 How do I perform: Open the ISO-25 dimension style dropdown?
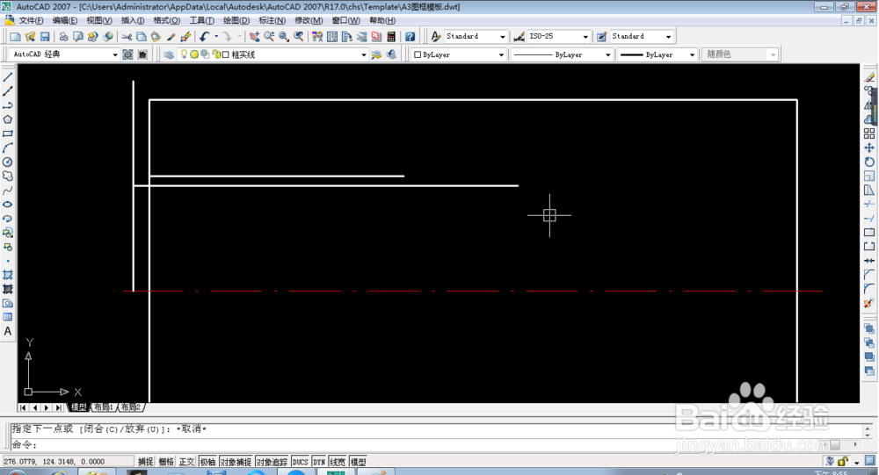pos(585,36)
